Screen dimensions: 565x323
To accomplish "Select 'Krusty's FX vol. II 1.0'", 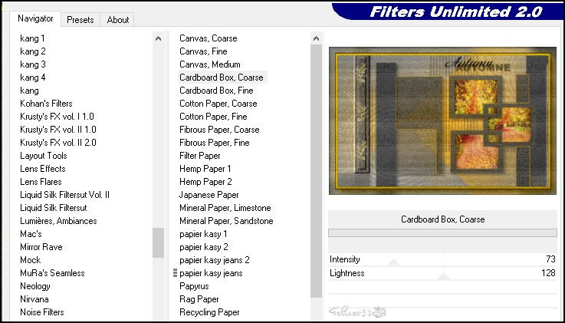I will pyautogui.click(x=58, y=130).
